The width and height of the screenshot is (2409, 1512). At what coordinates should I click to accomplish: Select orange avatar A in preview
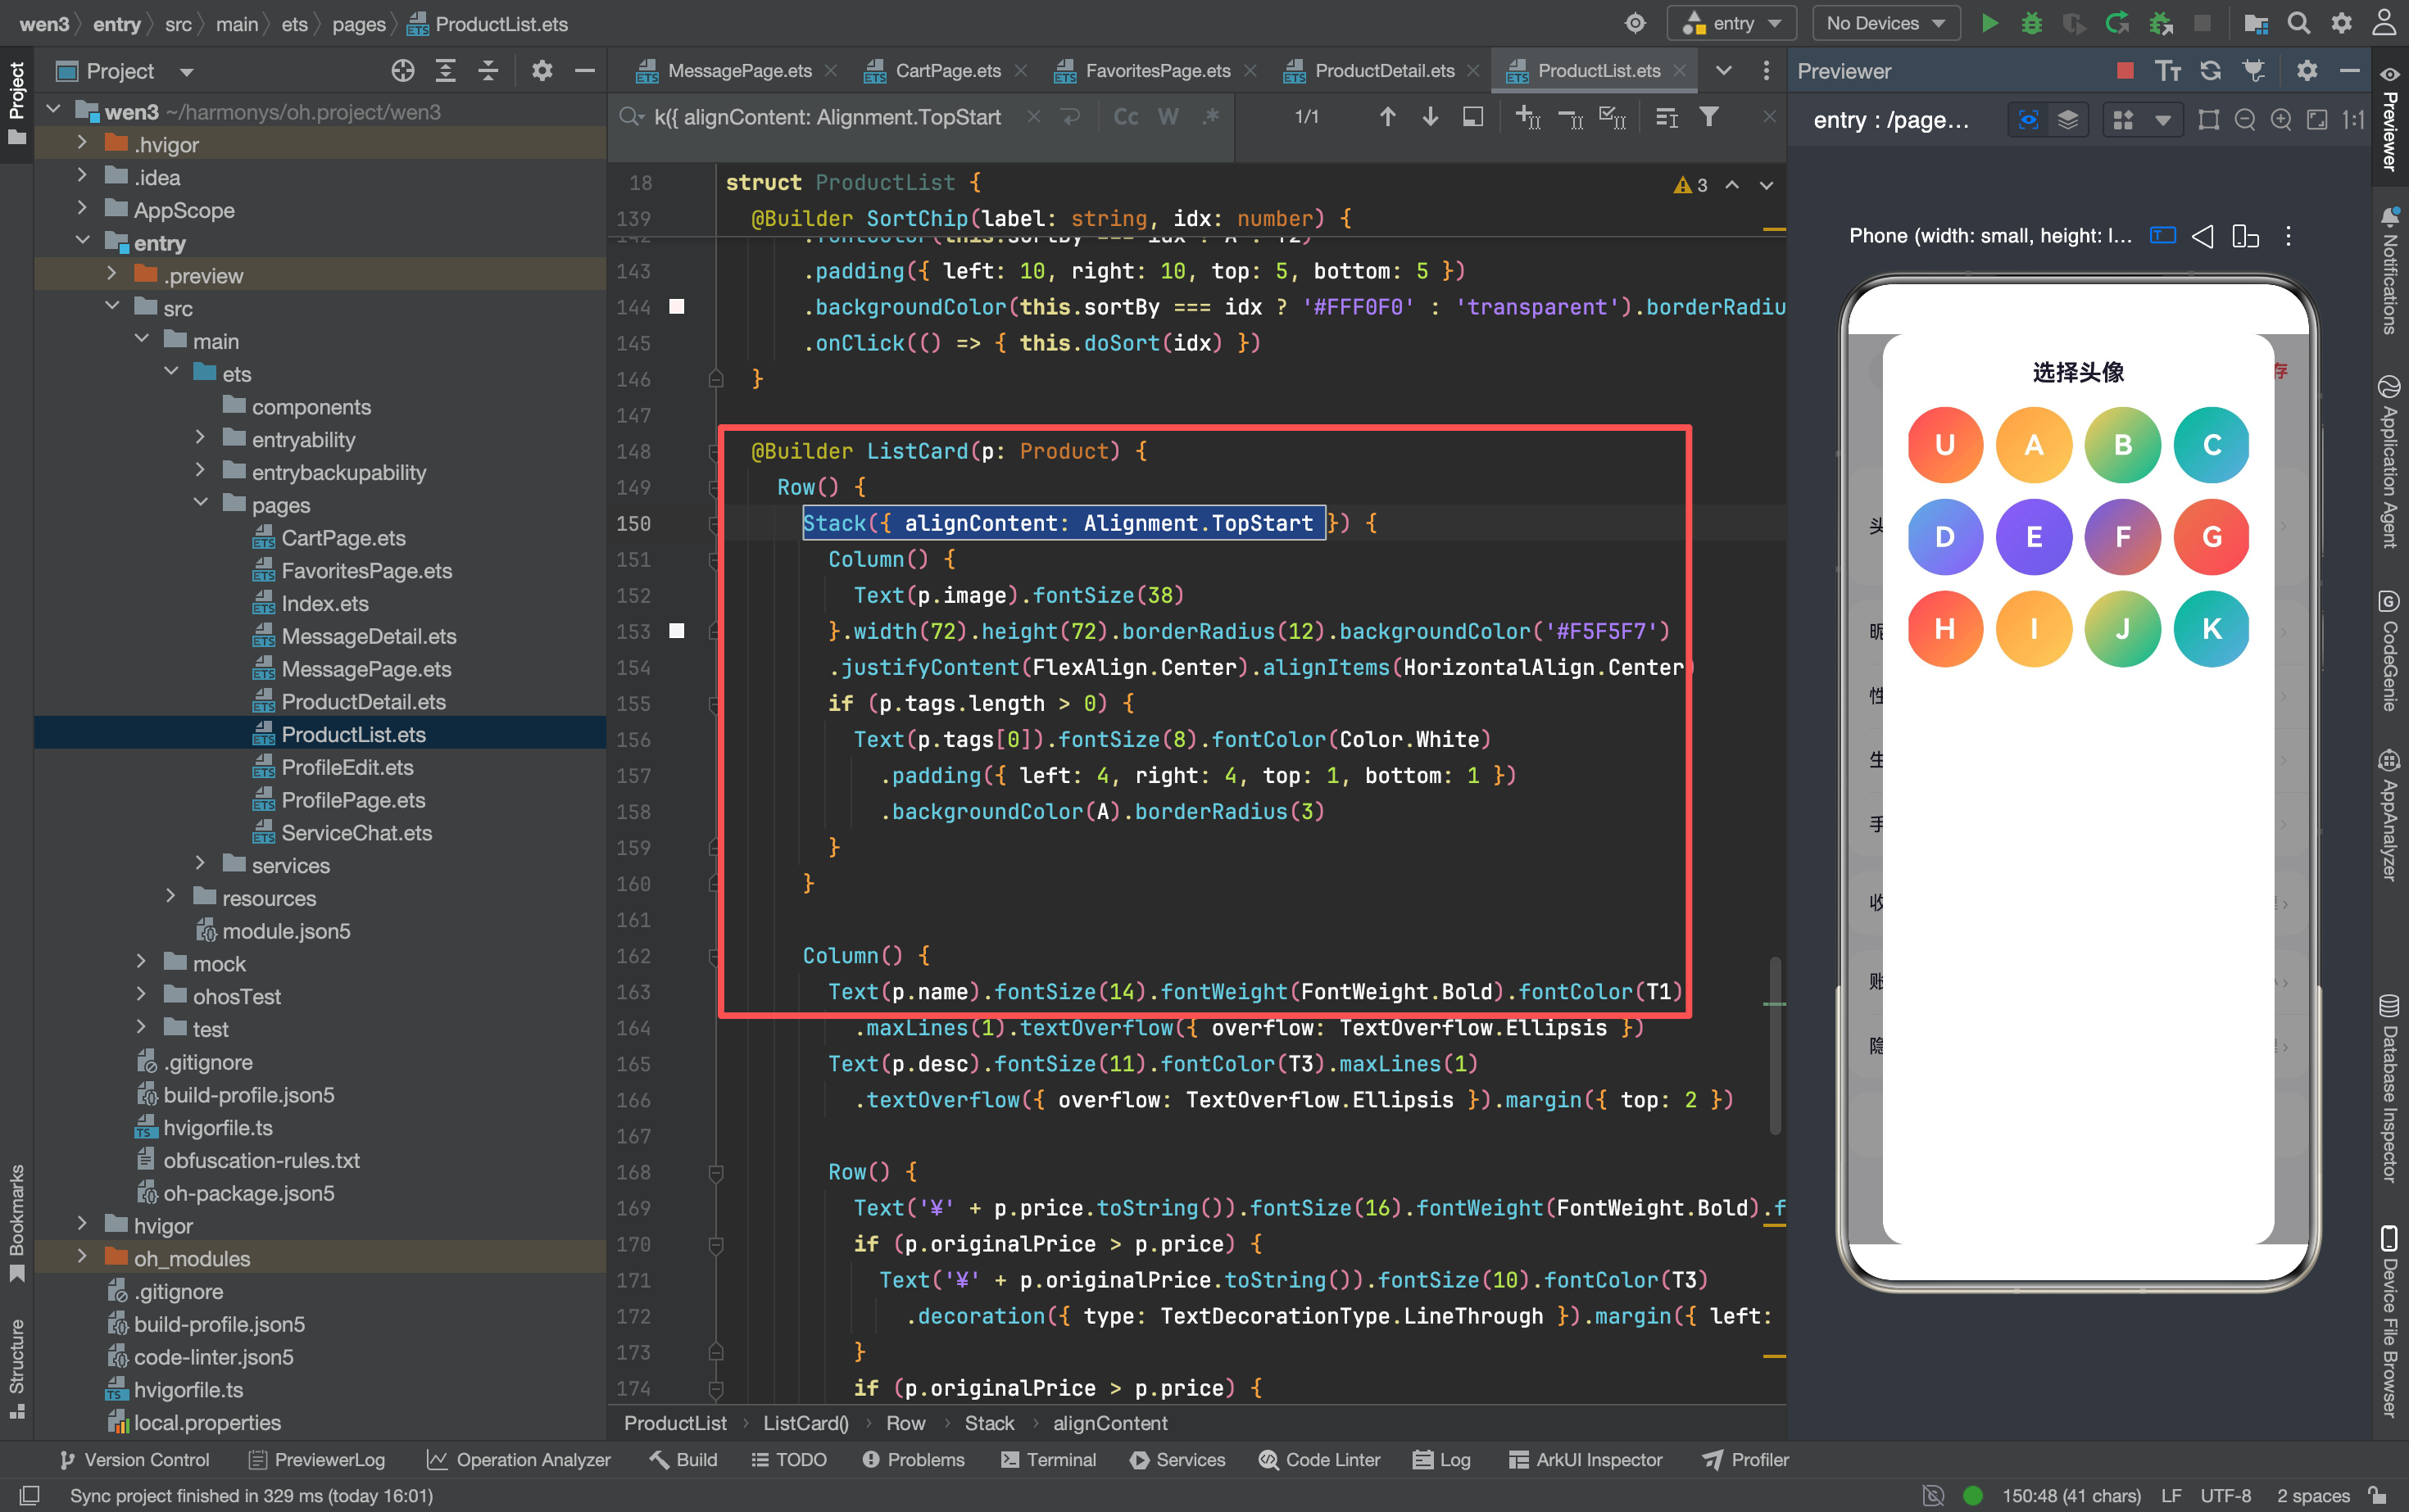[2033, 445]
